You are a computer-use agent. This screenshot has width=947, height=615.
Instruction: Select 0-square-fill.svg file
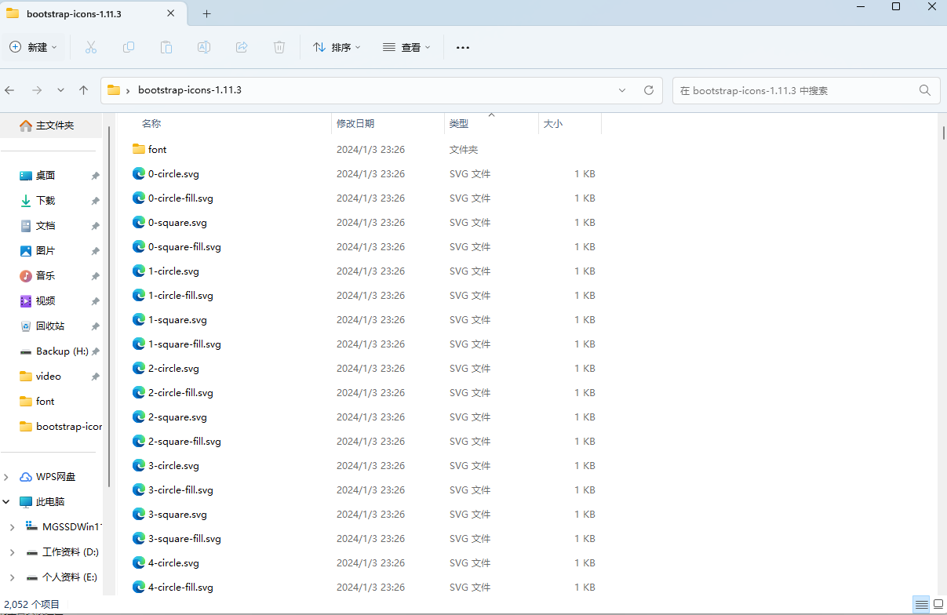coord(366,246)
